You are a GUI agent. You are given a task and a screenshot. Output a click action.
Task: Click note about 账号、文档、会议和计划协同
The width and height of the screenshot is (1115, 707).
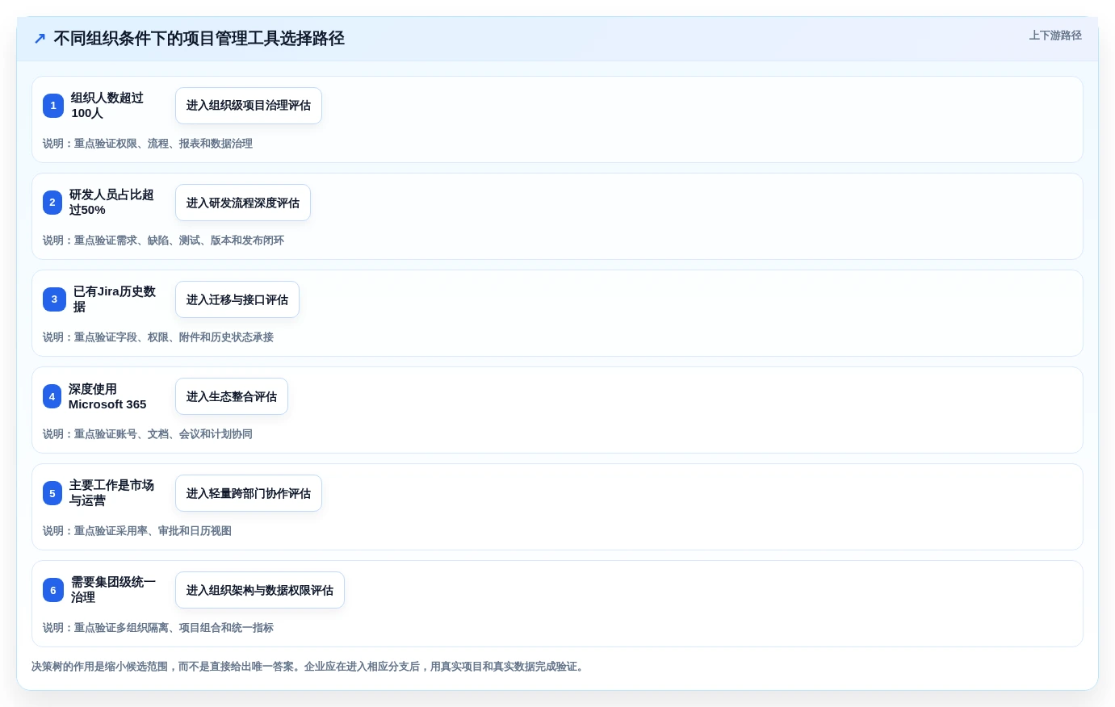pos(148,434)
